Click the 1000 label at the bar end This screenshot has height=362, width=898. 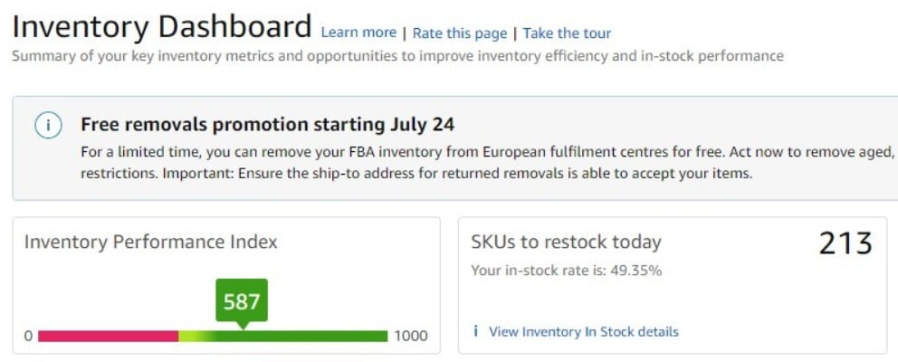[410, 336]
